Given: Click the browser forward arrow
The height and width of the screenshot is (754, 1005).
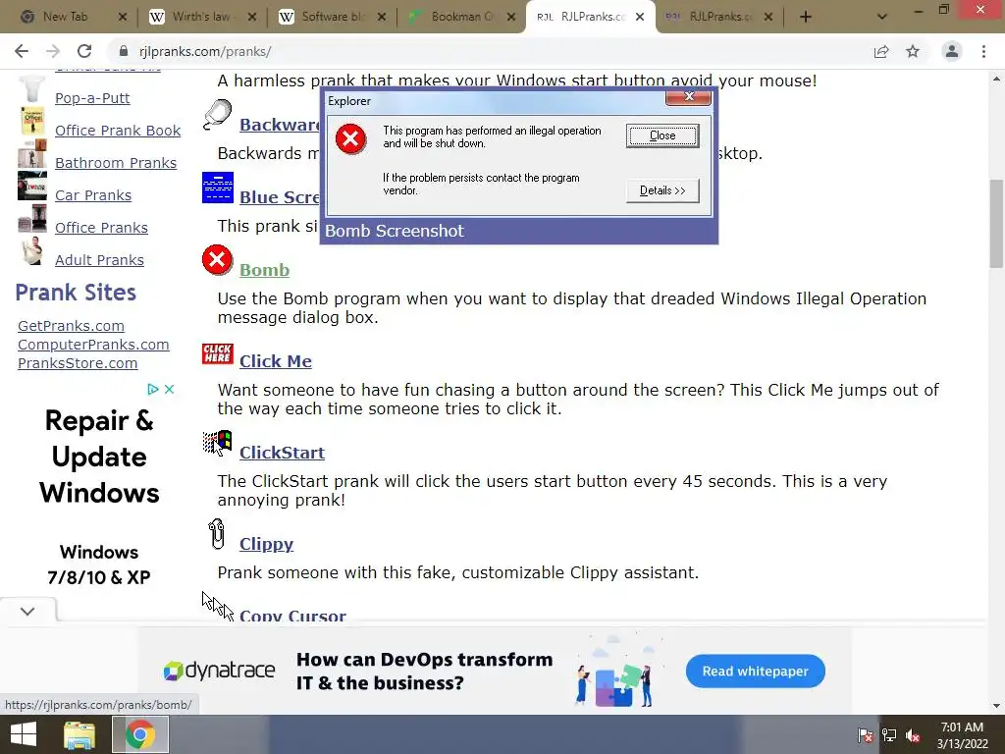Looking at the screenshot, I should (x=53, y=51).
